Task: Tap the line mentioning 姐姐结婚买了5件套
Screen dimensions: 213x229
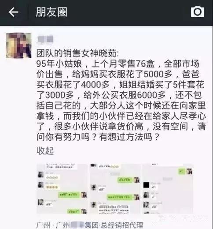Action: tap(120, 85)
